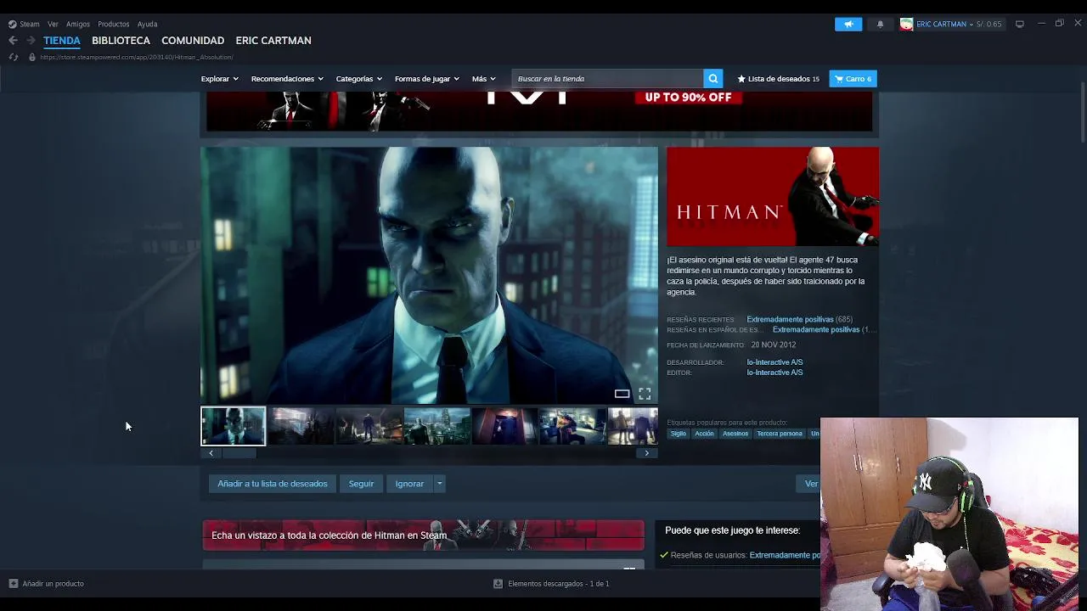Click the store search input field
1087x611 pixels.
point(607,79)
